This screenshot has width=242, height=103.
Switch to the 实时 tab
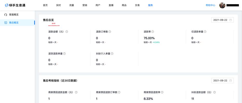click(x=59, y=5)
